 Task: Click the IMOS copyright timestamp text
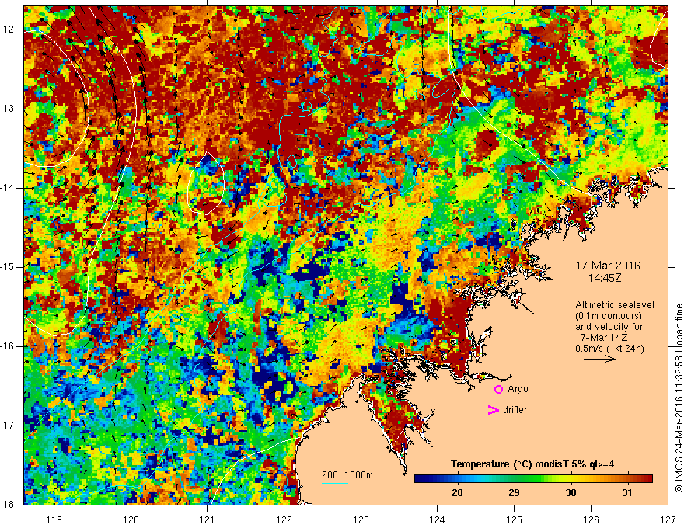coord(679,398)
